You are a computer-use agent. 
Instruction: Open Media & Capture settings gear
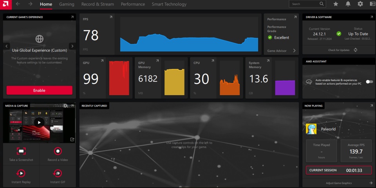pos(65,106)
